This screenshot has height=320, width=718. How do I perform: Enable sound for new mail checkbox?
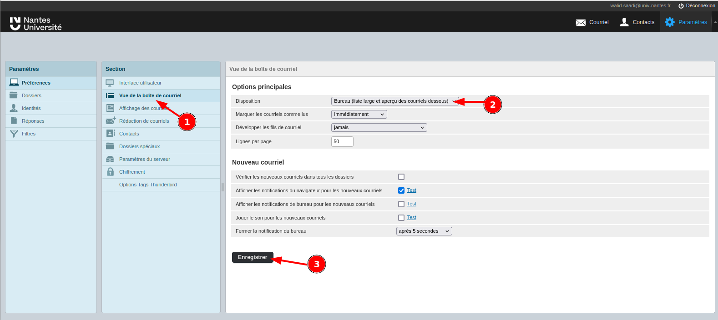click(401, 218)
